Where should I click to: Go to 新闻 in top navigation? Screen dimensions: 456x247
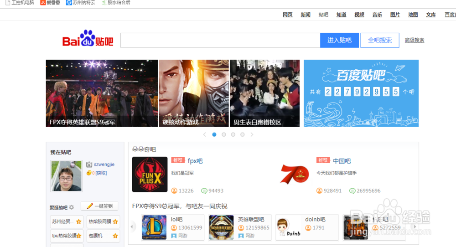pos(306,15)
